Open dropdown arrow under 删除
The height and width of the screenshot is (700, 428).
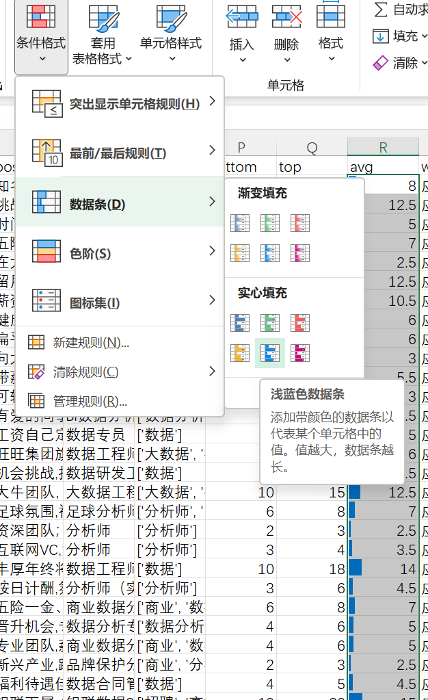[287, 60]
